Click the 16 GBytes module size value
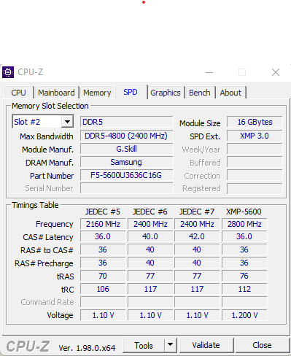 tap(255, 122)
